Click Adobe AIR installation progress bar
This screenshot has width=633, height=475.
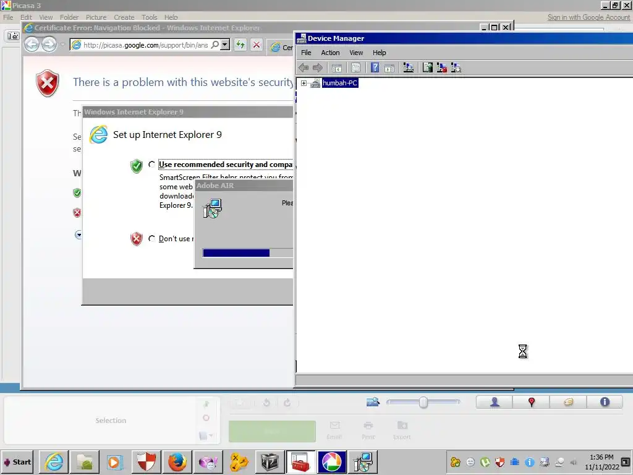(247, 253)
